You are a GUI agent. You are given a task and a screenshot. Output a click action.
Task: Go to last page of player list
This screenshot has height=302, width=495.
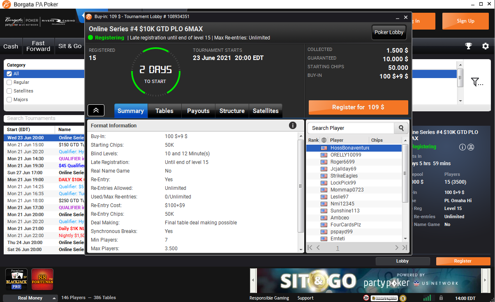[x=405, y=248]
